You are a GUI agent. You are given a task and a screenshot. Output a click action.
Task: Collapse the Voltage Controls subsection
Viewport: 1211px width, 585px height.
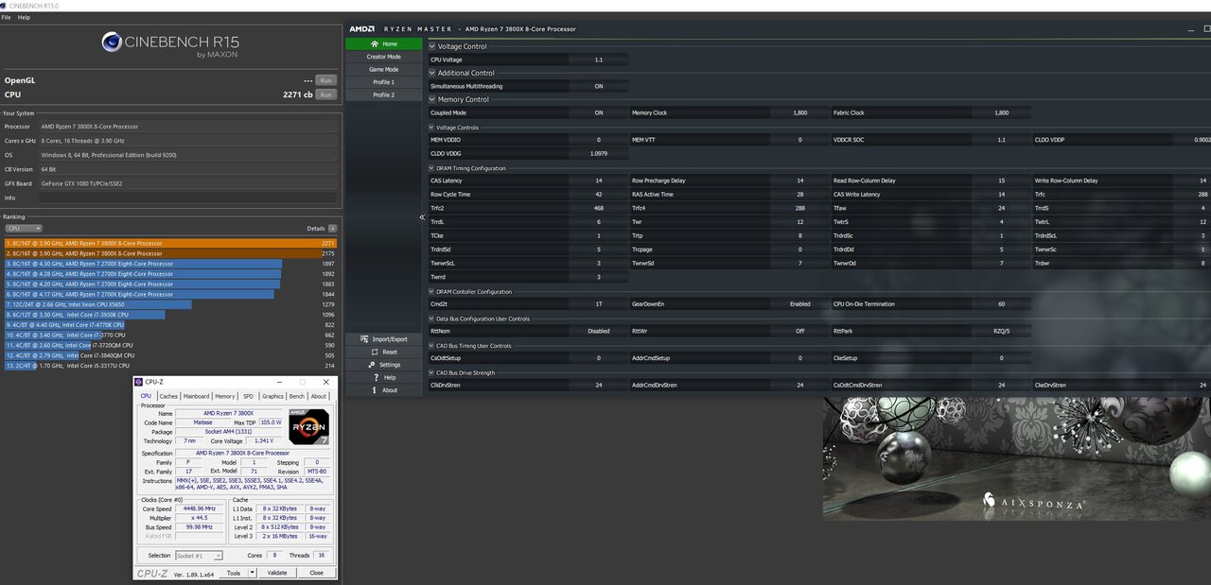click(432, 128)
